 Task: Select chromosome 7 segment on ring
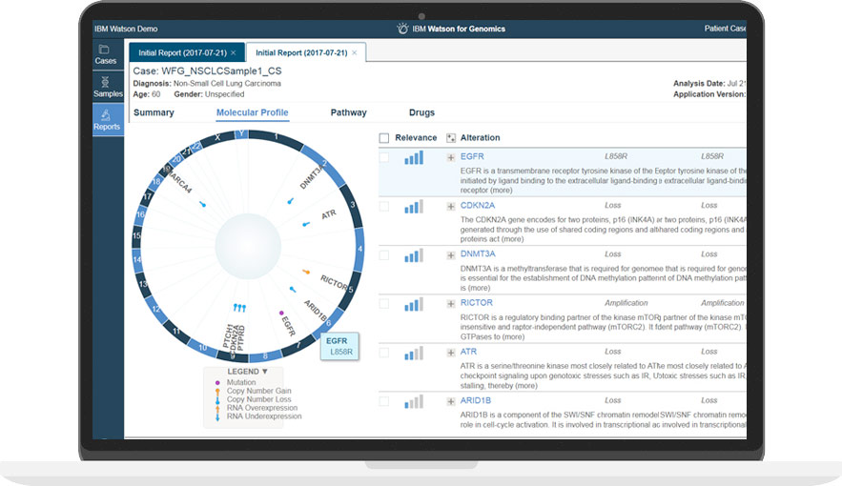click(x=298, y=345)
